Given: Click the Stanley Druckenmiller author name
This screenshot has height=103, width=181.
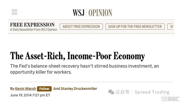Looking at the screenshot, I should tap(79, 89).
